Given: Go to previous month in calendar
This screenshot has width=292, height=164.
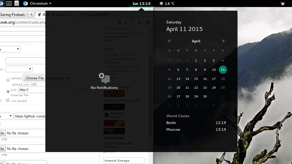Looking at the screenshot, I should pyautogui.click(x=169, y=41).
